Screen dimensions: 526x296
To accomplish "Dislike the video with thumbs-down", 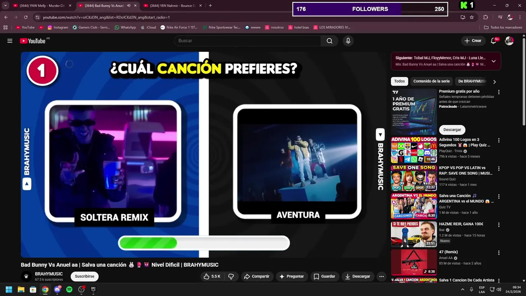I will point(231,276).
